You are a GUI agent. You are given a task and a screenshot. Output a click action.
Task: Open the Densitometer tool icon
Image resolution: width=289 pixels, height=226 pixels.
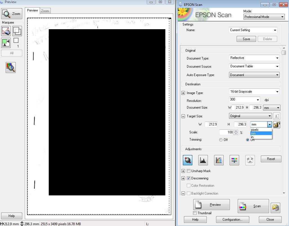[11, 67]
